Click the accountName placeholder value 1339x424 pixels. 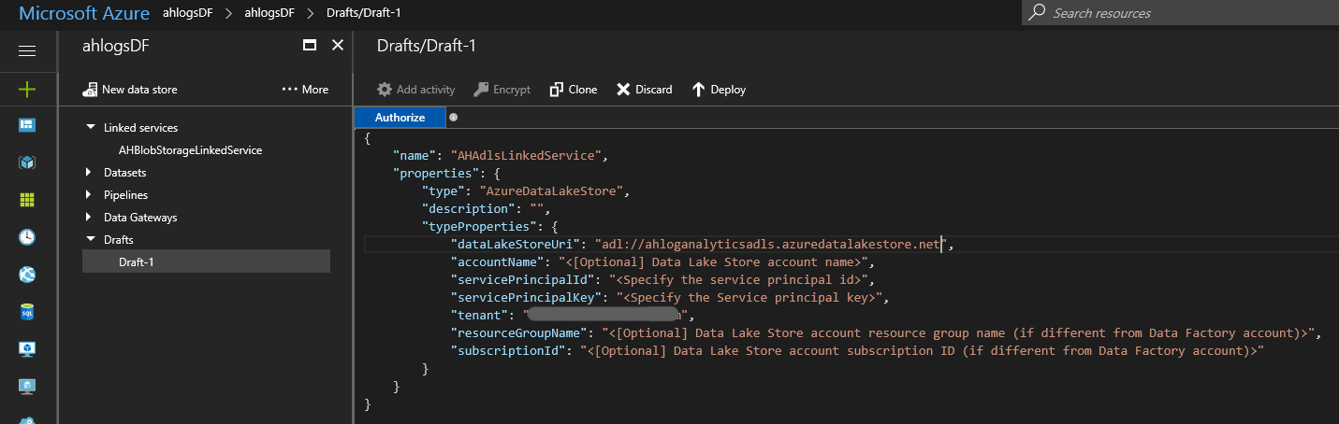(x=715, y=262)
